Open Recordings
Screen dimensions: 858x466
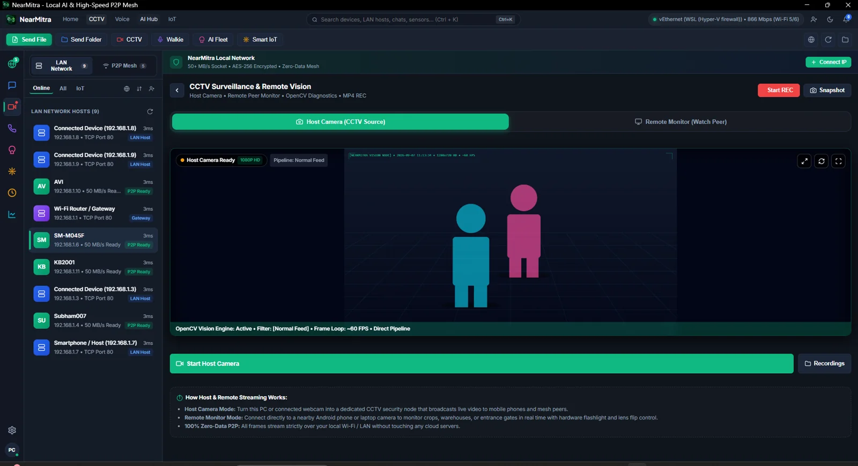[x=824, y=364]
